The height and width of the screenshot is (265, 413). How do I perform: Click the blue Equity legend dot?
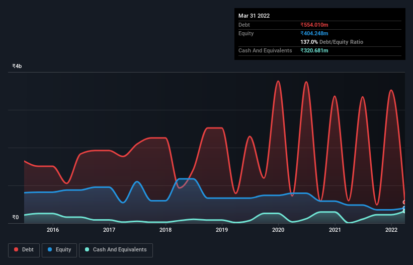click(50, 249)
